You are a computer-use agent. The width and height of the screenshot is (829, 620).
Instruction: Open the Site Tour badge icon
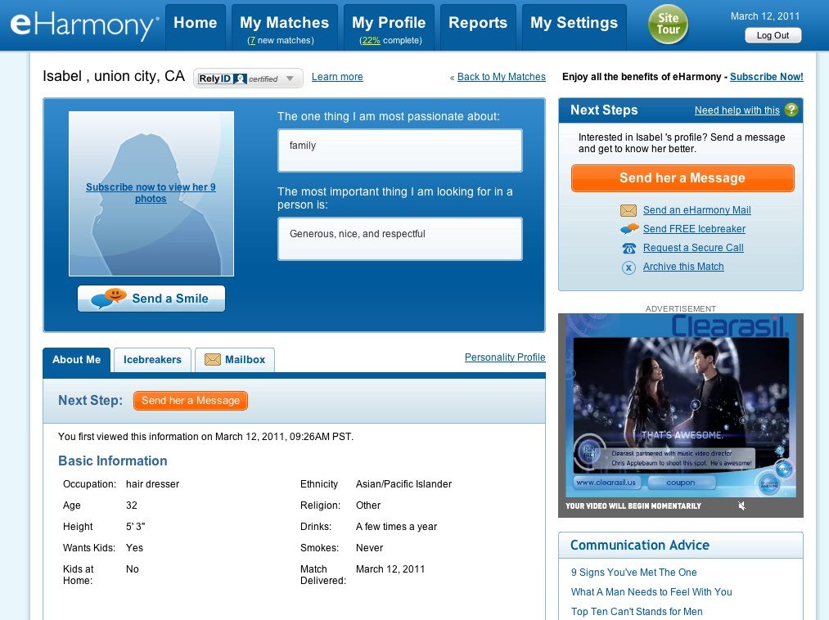(668, 25)
